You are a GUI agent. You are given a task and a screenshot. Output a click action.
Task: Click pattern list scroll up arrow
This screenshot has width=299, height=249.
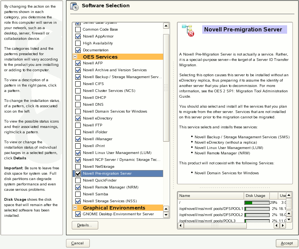tap(166, 26)
